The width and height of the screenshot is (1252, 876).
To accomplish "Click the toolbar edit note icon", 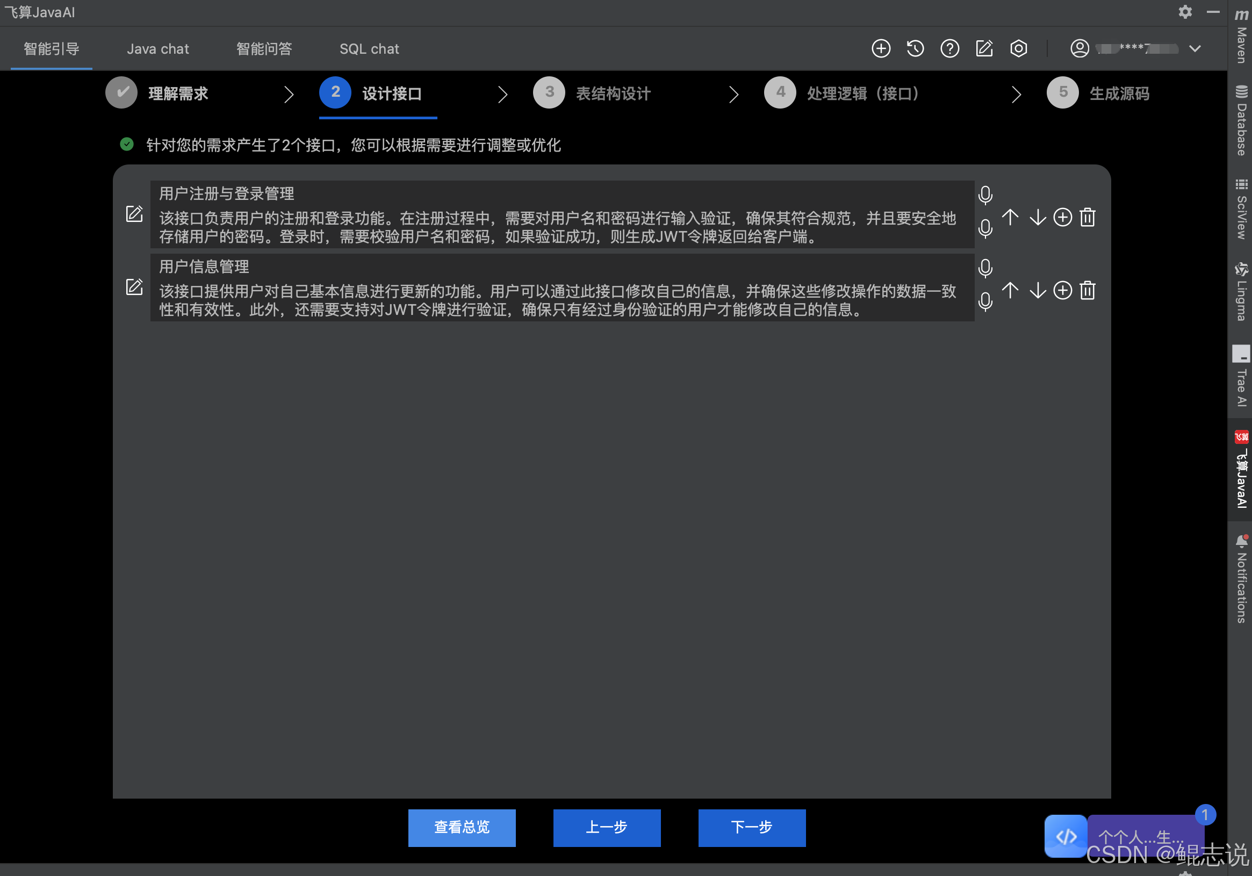I will [984, 48].
